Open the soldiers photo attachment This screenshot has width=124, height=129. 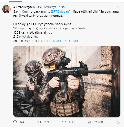pos(67,82)
